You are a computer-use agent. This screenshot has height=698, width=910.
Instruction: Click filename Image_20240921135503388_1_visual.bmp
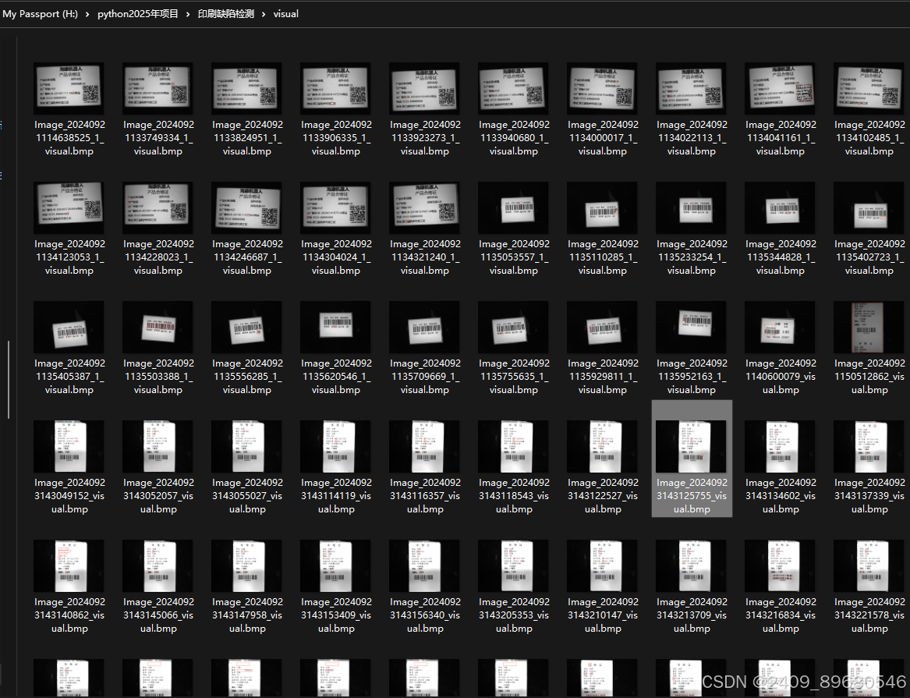click(158, 377)
